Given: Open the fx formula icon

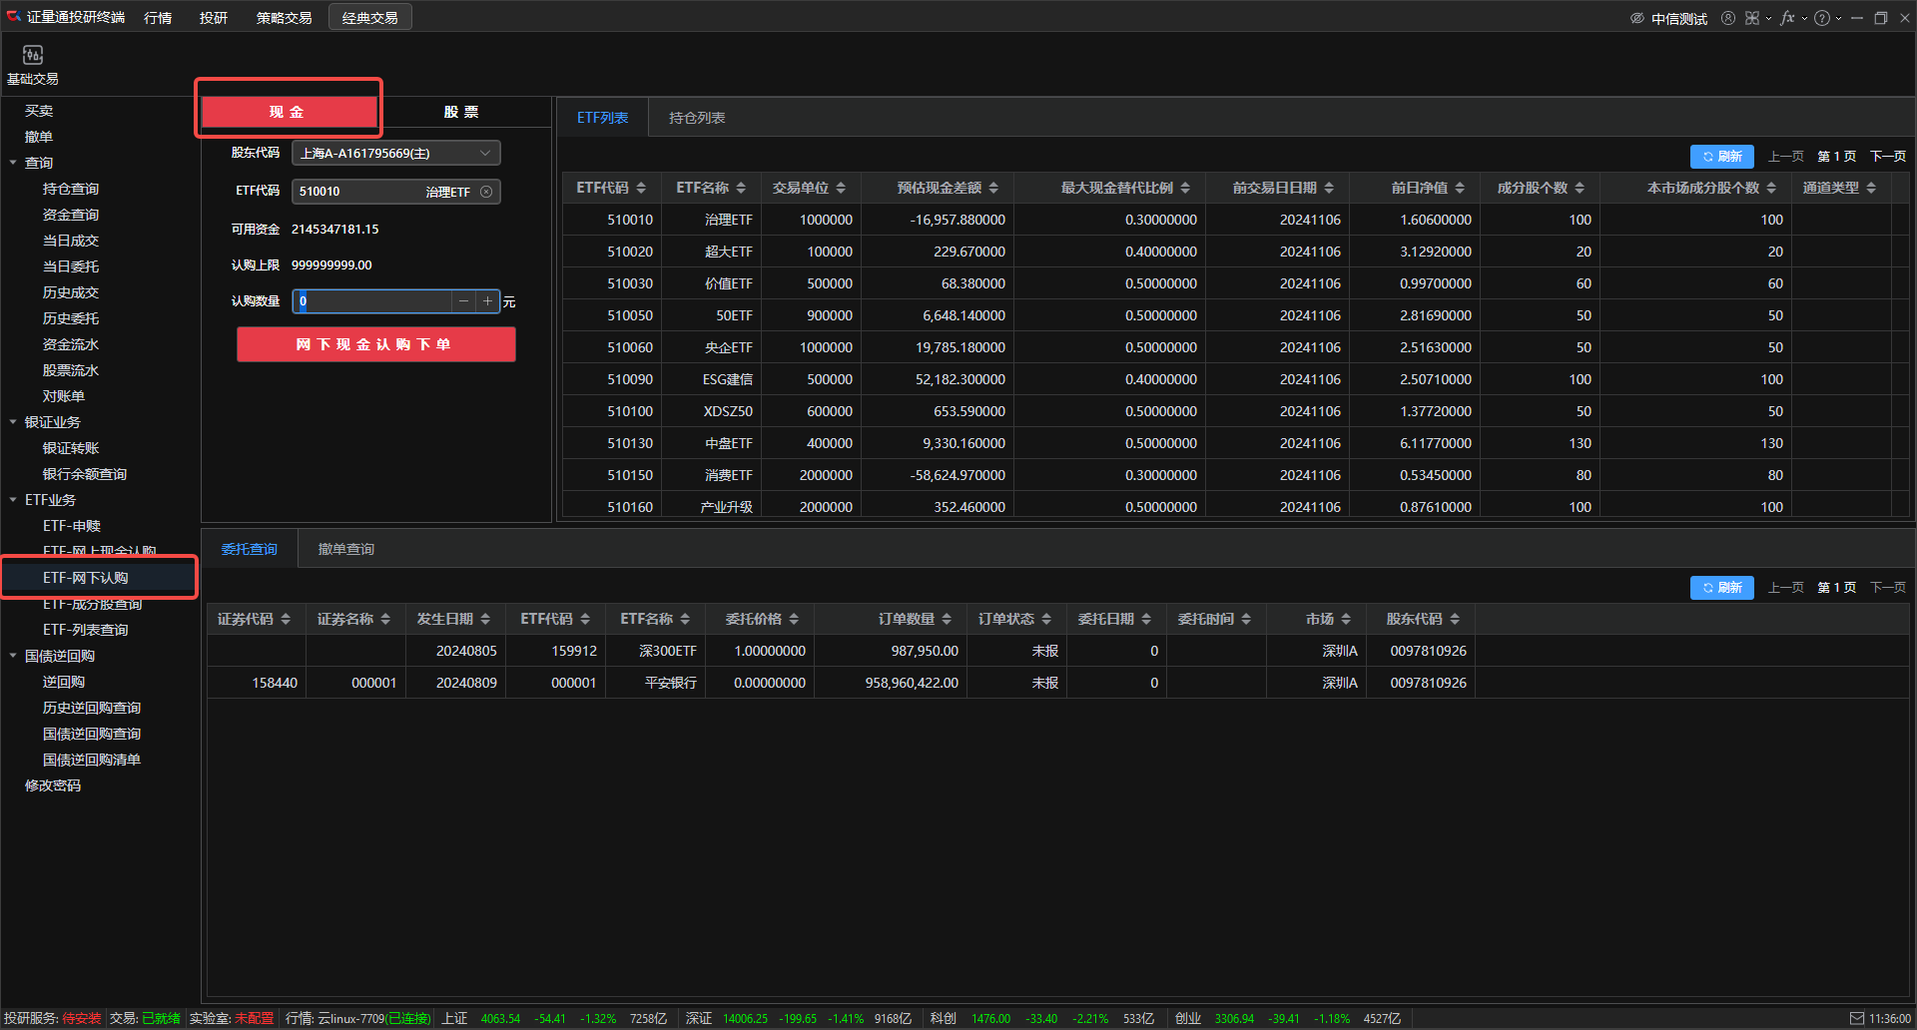Looking at the screenshot, I should (x=1787, y=18).
